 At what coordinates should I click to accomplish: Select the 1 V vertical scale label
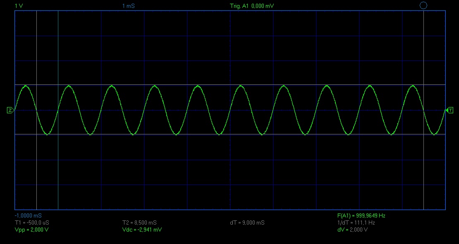[x=18, y=6]
